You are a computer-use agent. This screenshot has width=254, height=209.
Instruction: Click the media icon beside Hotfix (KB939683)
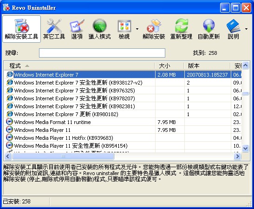(9, 137)
